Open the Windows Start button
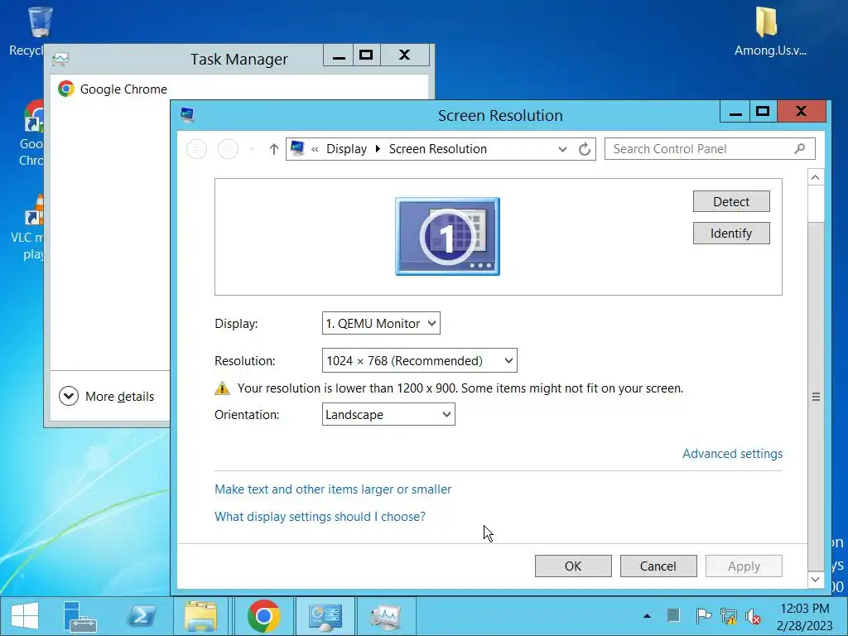Image resolution: width=848 pixels, height=636 pixels. 25,616
